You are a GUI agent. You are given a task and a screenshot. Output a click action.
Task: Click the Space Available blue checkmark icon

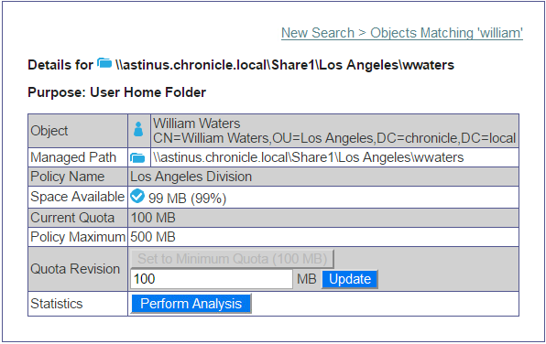pos(137,196)
